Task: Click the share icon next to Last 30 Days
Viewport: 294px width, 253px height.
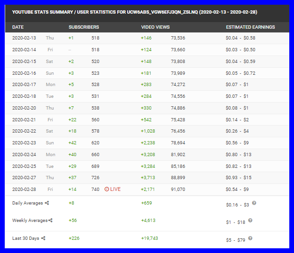Action: 43,238
